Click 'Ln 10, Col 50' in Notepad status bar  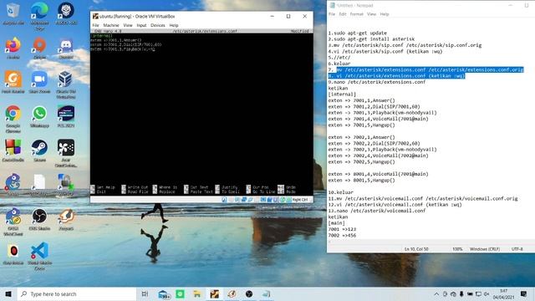(416, 249)
